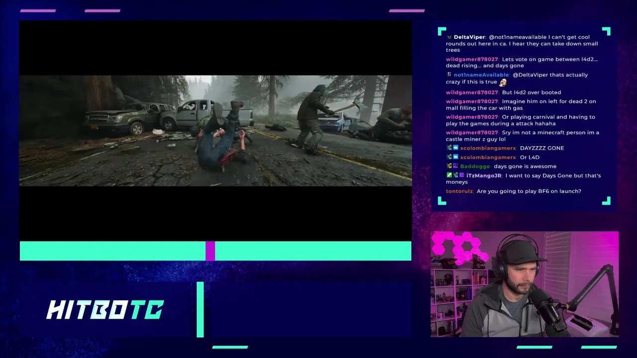Click the purple marker on the teal progress bar
This screenshot has width=637, height=358.
tap(210, 251)
